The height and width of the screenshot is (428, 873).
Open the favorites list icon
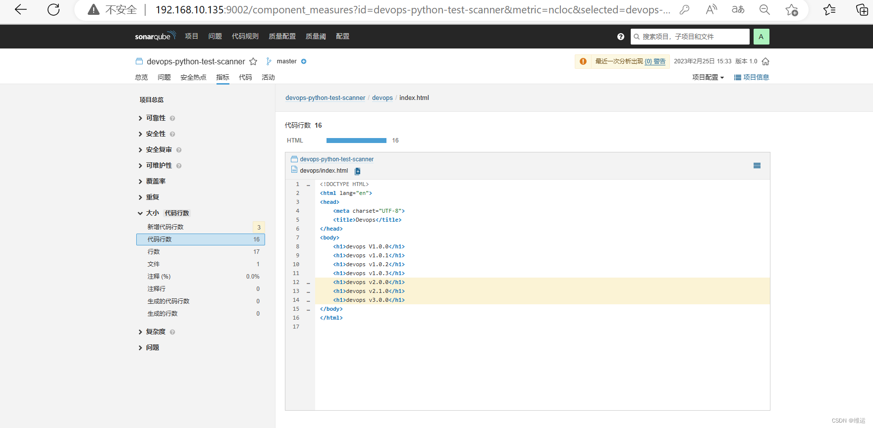[829, 9]
